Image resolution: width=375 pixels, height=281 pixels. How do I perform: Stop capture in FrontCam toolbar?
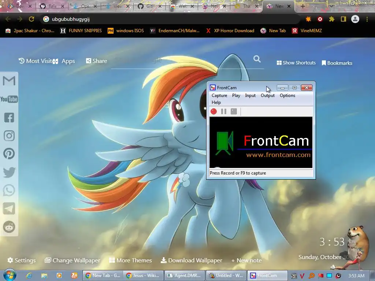[x=234, y=111]
